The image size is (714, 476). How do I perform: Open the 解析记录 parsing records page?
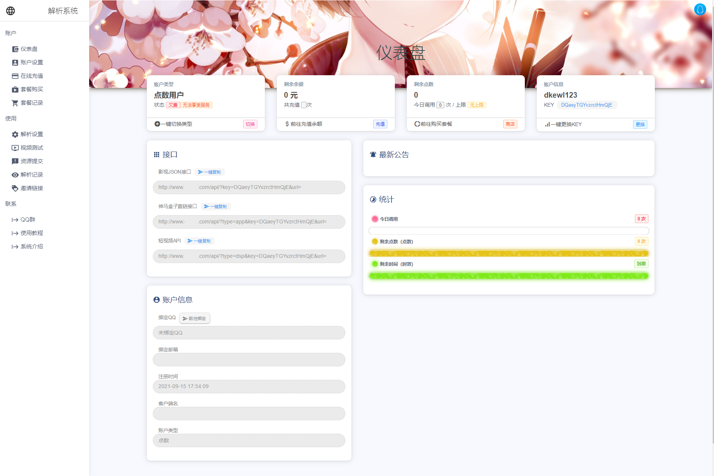pyautogui.click(x=31, y=174)
